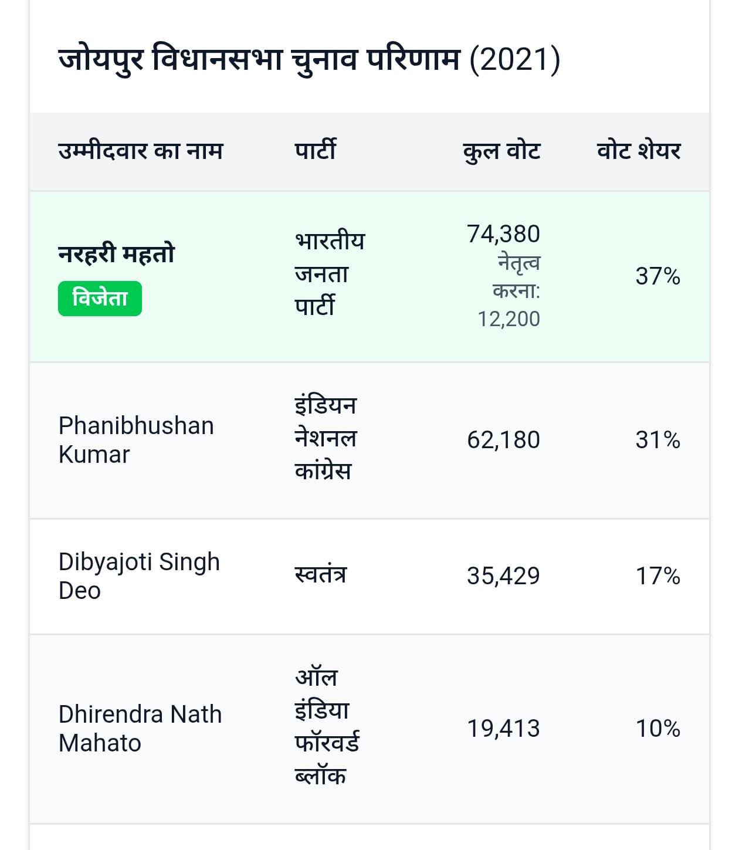Open candidate Dhirendra Nath Mahato
This screenshot has width=739, height=850.
140,729
